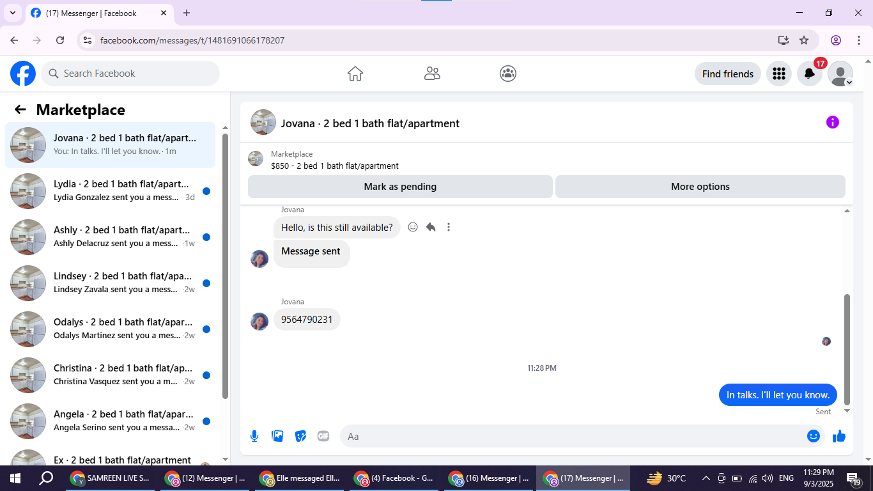The image size is (873, 491).
Task: Open the Jovana conversation in the list
Action: point(111,145)
